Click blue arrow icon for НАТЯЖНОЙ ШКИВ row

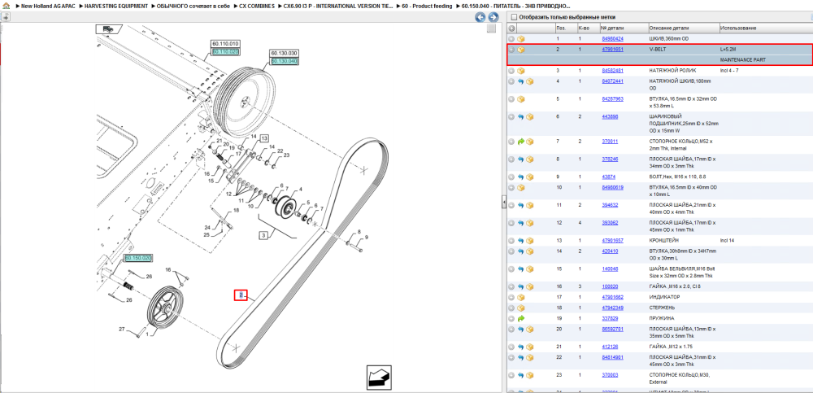[x=521, y=81]
